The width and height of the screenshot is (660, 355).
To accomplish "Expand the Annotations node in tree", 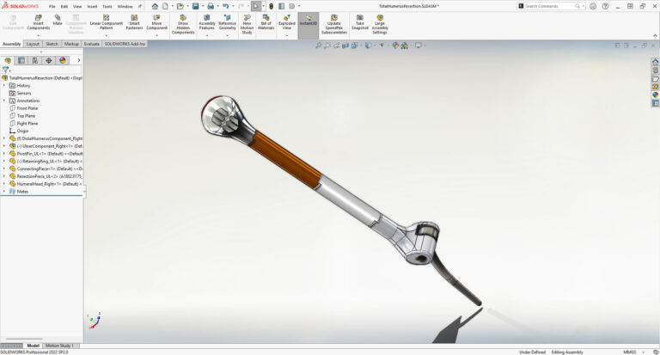I will (3, 101).
